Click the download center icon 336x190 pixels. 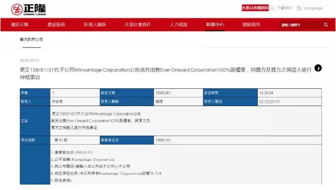click(x=272, y=8)
